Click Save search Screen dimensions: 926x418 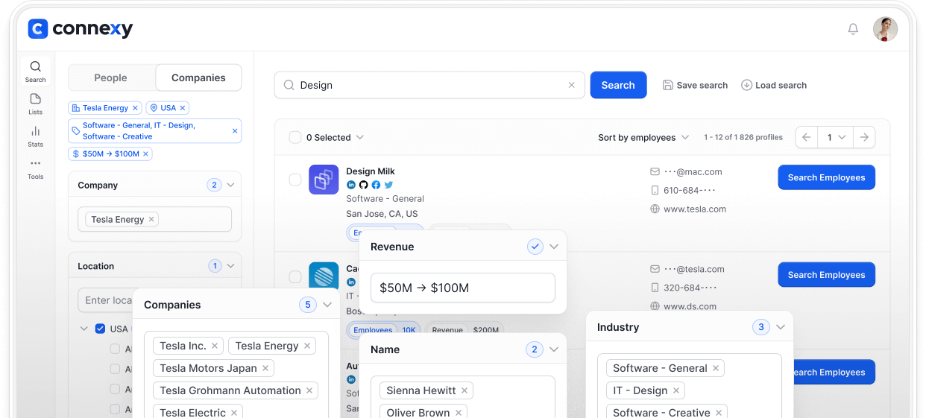point(695,85)
